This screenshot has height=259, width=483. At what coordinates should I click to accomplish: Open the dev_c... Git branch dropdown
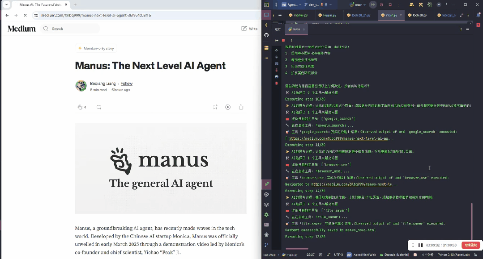tap(318, 4)
